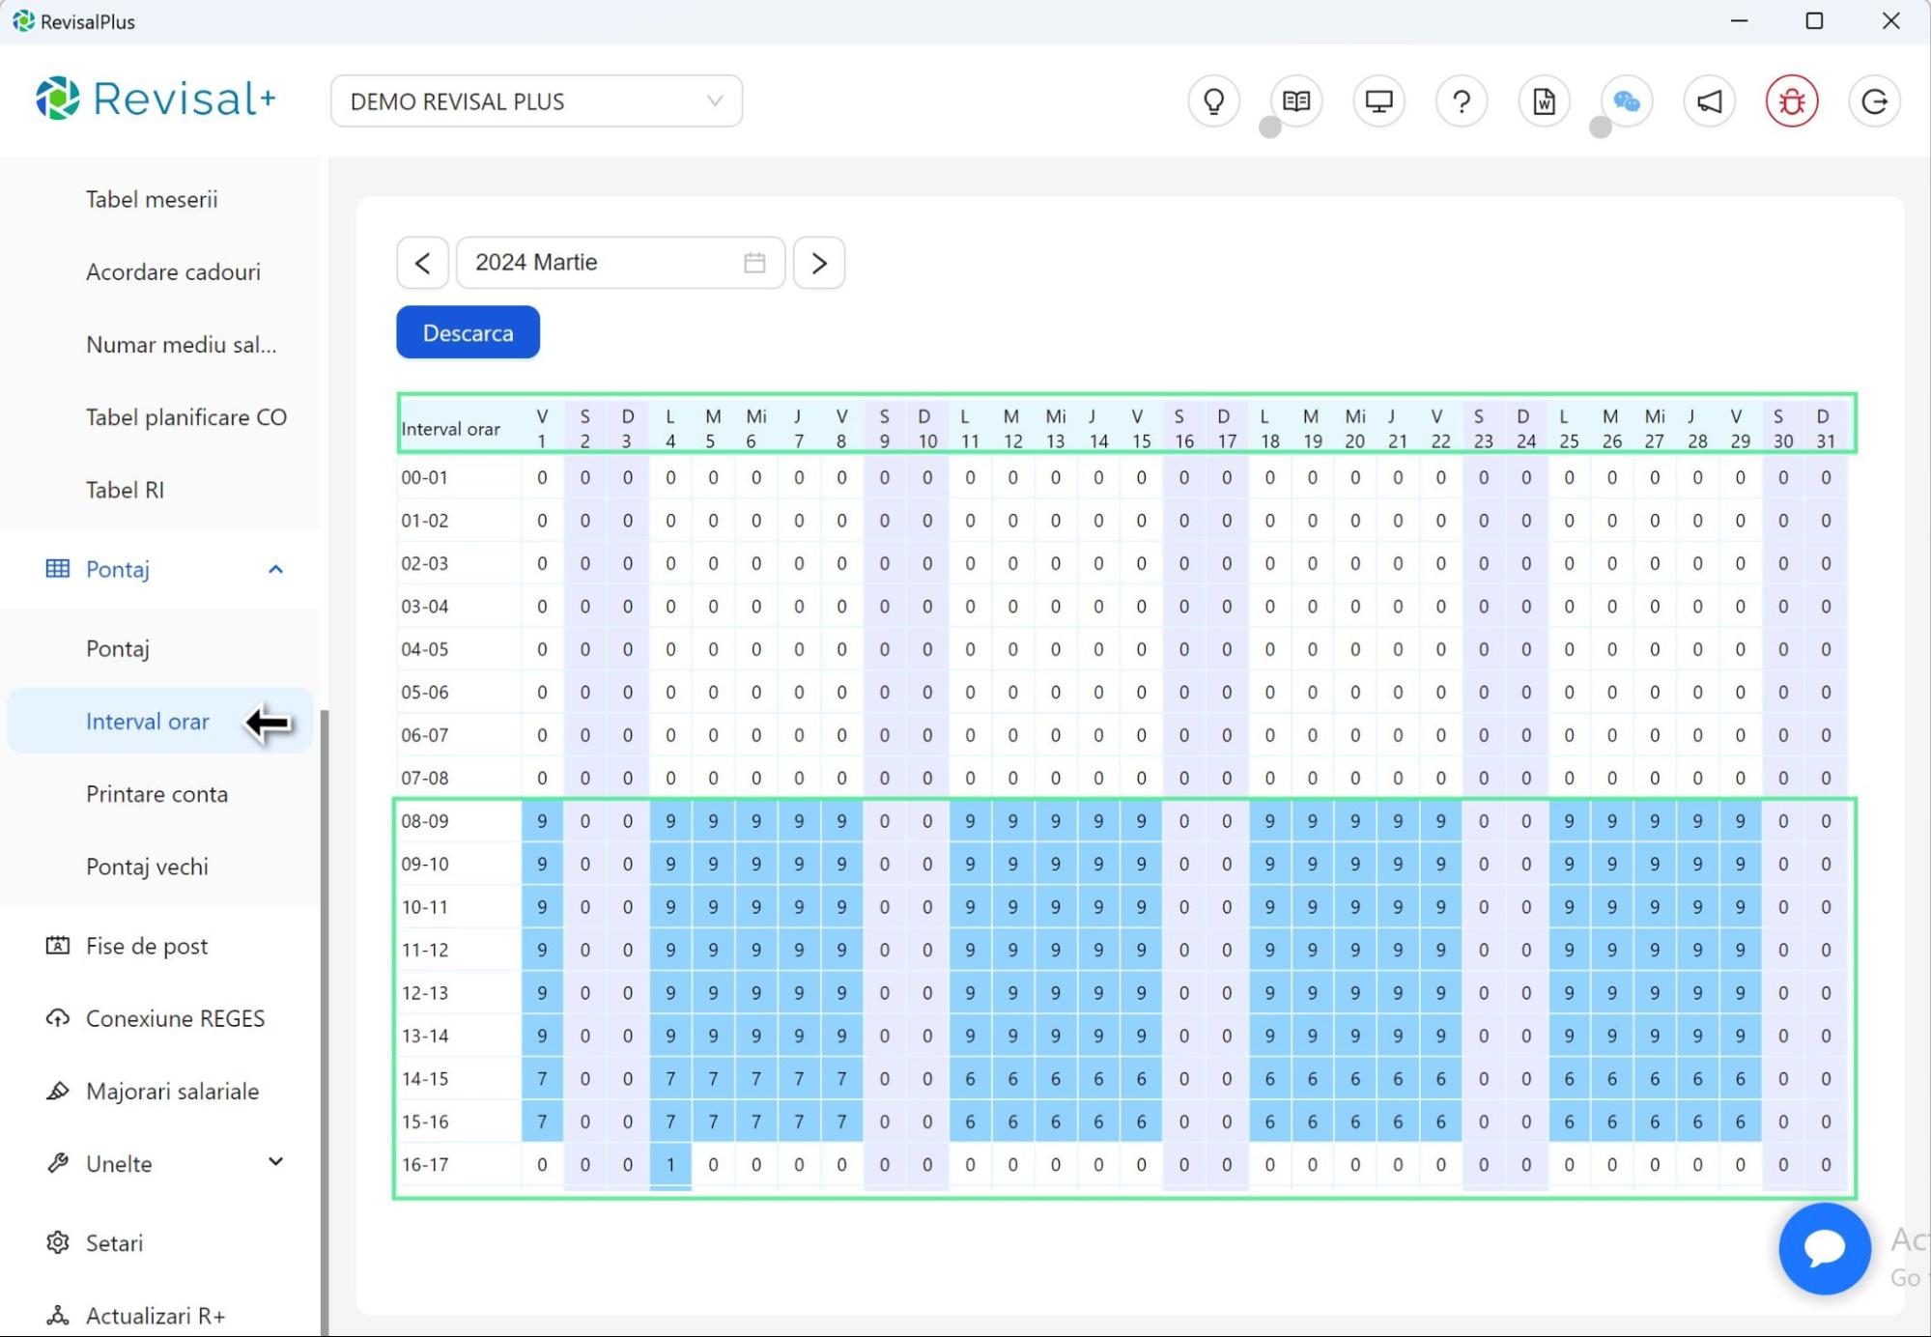The height and width of the screenshot is (1337, 1931).
Task: Open the DEMO REVISAL PLUS company dropdown
Action: 536,101
